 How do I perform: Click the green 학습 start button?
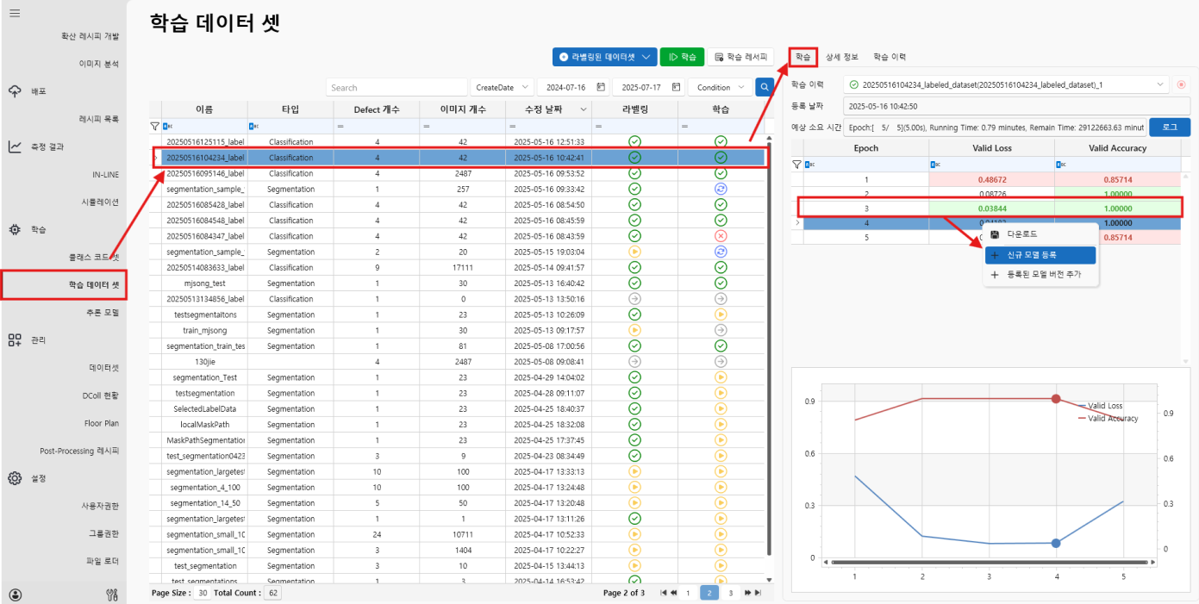pos(682,57)
